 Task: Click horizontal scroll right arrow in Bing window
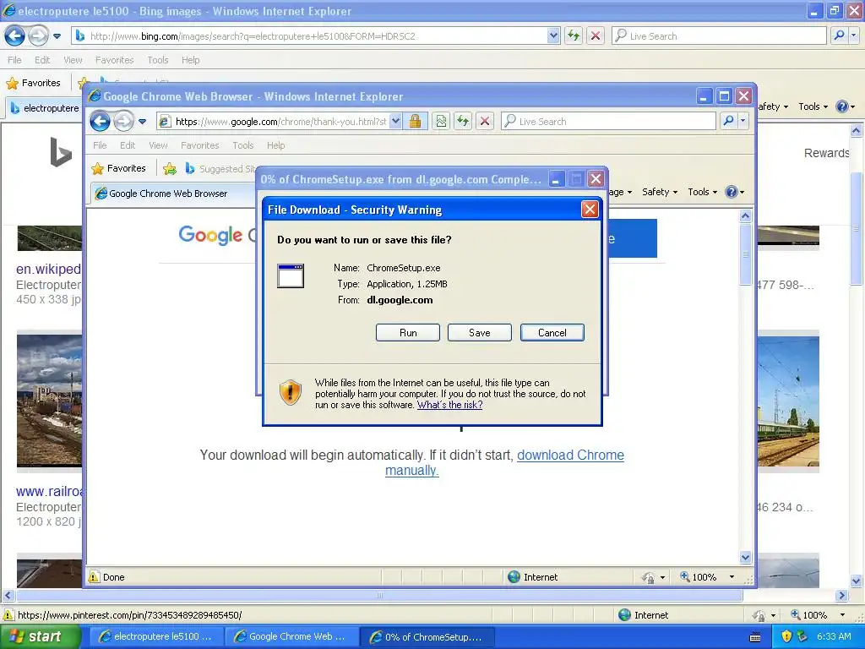coord(841,596)
